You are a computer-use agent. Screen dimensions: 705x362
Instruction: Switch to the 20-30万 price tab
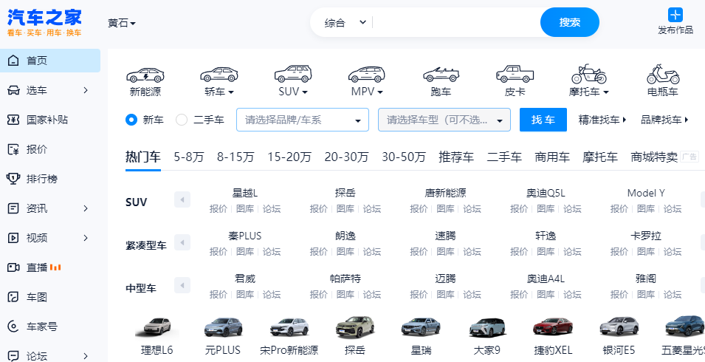tap(347, 157)
